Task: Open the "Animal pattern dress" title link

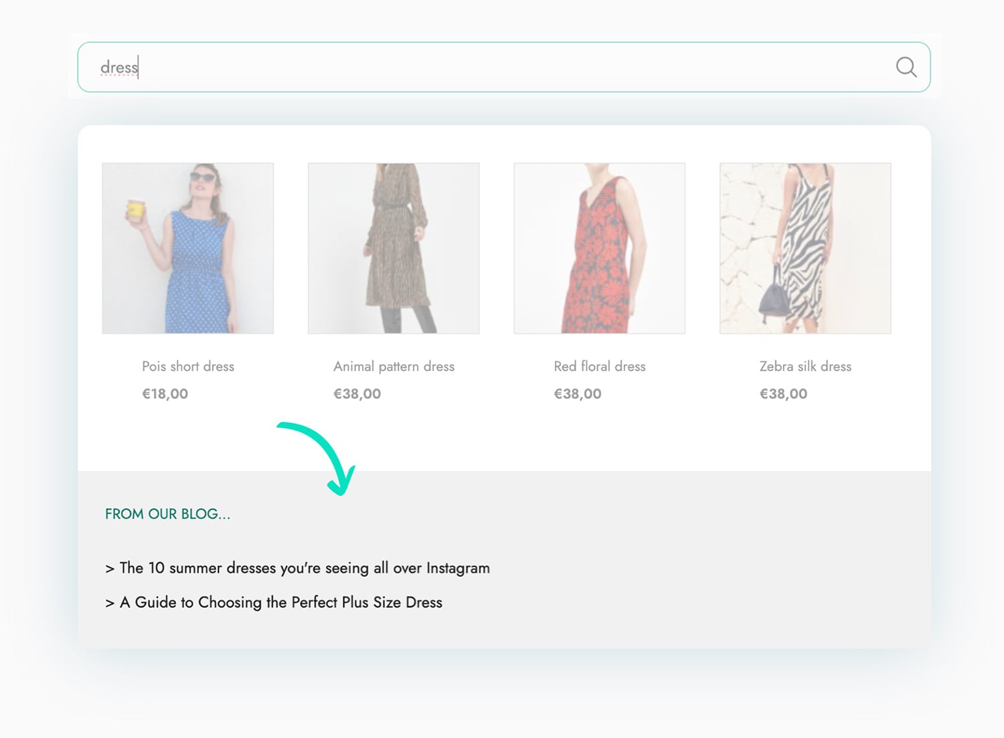Action: point(394,366)
